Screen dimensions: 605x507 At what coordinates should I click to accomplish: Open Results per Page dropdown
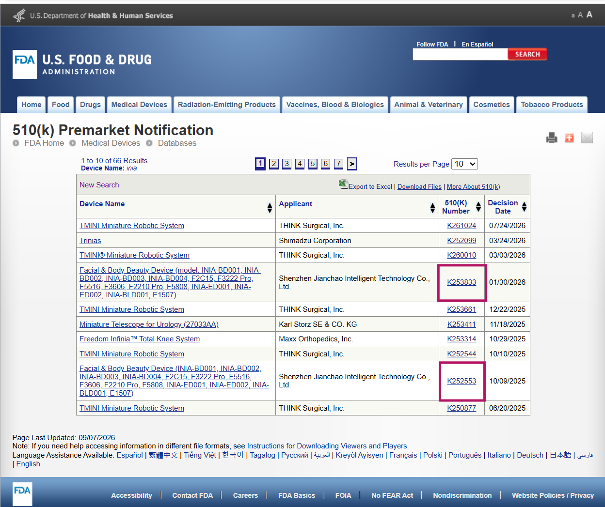pyautogui.click(x=464, y=164)
